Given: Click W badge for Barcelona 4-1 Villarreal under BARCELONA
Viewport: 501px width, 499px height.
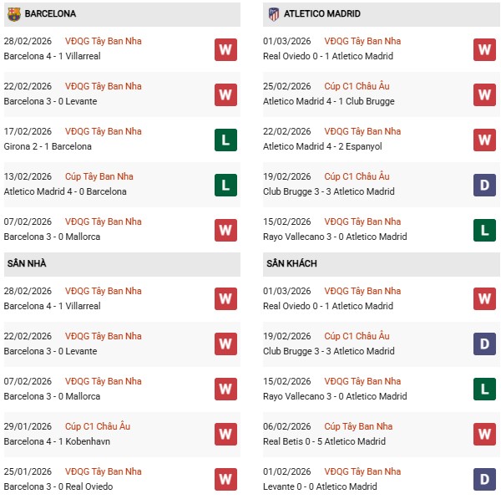Looking at the screenshot, I should [225, 49].
